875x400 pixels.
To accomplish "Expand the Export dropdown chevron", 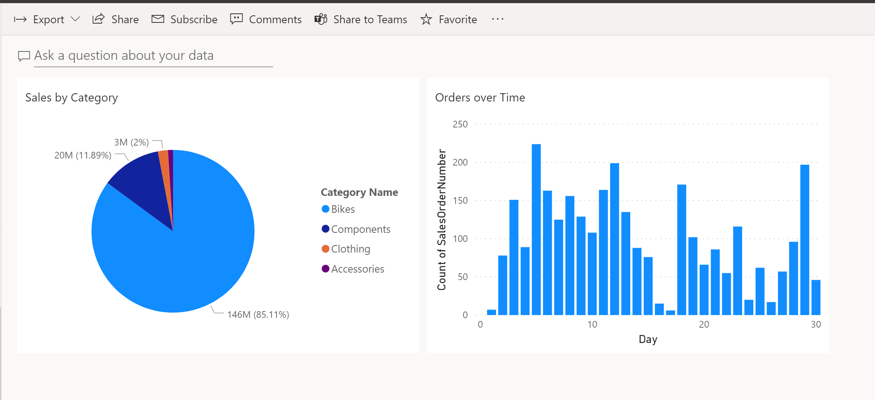I will [x=75, y=19].
